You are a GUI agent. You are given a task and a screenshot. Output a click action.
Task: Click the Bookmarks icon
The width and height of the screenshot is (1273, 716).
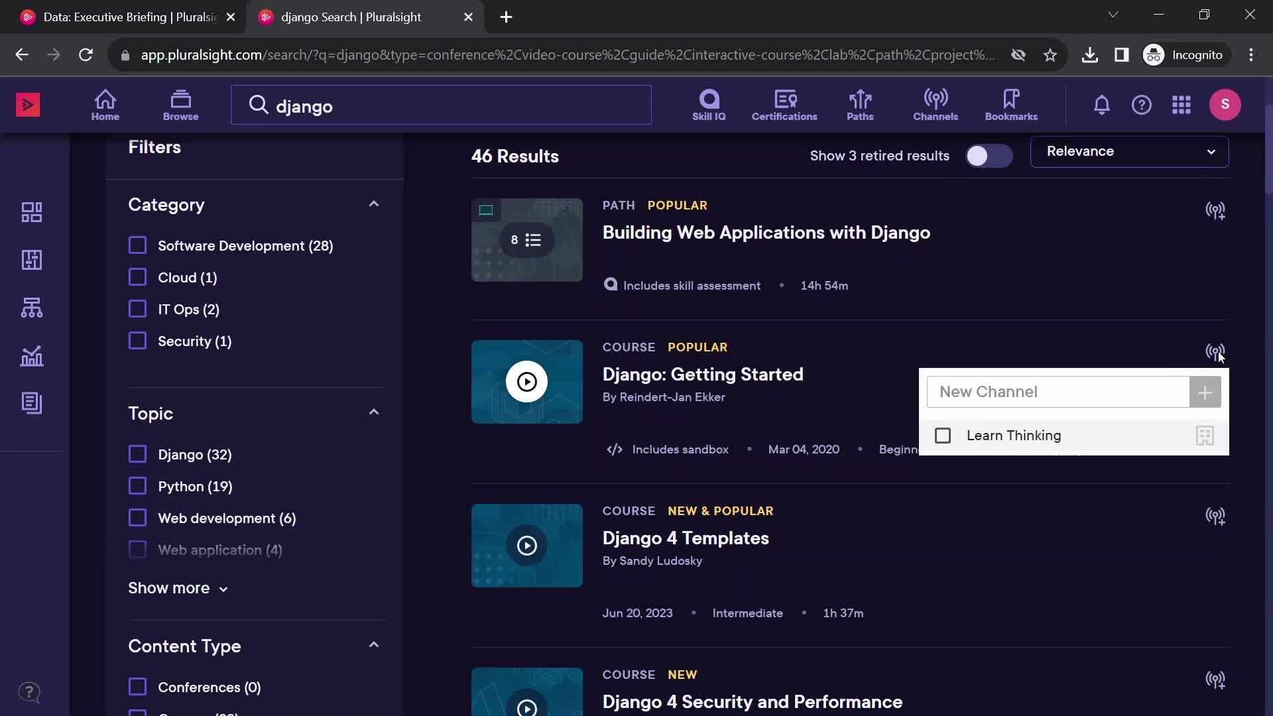coord(1012,104)
